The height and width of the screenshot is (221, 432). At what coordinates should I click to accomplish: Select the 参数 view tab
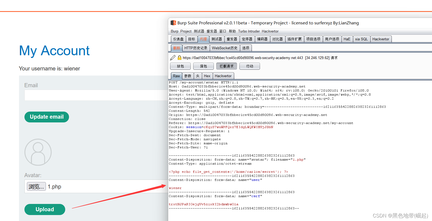point(188,76)
